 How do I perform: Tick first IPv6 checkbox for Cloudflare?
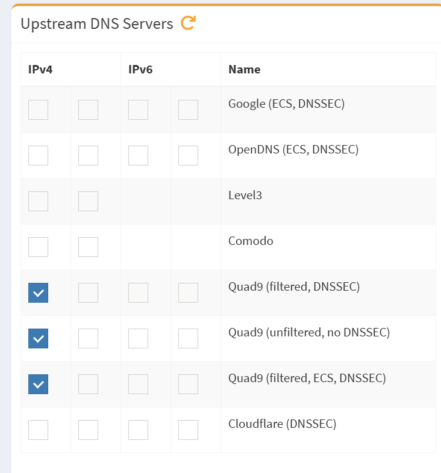138,430
